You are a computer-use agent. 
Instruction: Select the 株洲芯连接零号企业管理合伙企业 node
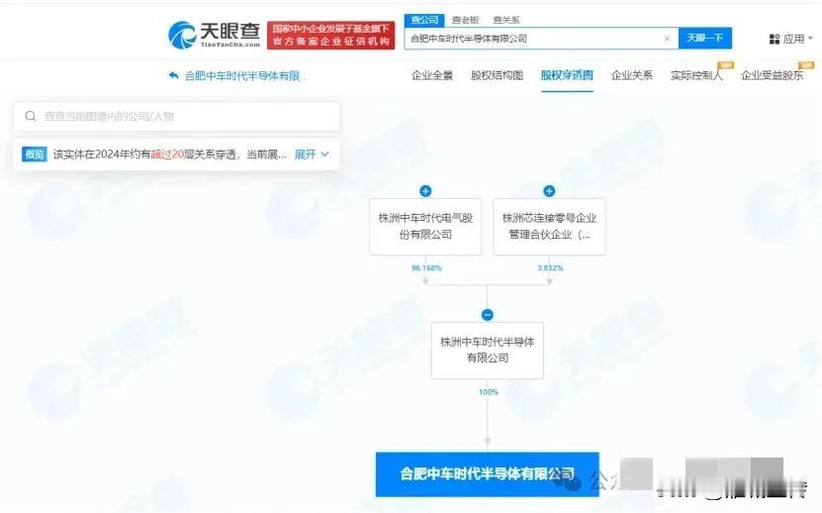coord(549,227)
